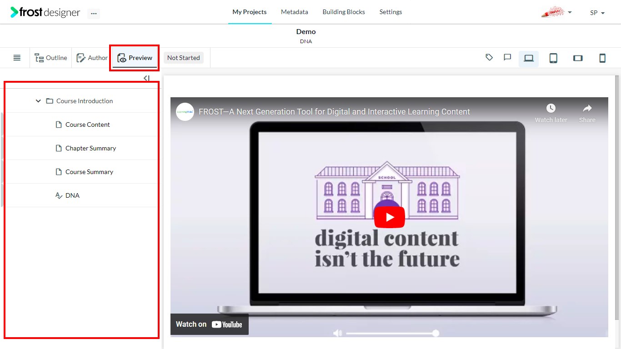This screenshot has width=621, height=349.
Task: Open the tag icon in the toolbar
Action: pyautogui.click(x=489, y=57)
